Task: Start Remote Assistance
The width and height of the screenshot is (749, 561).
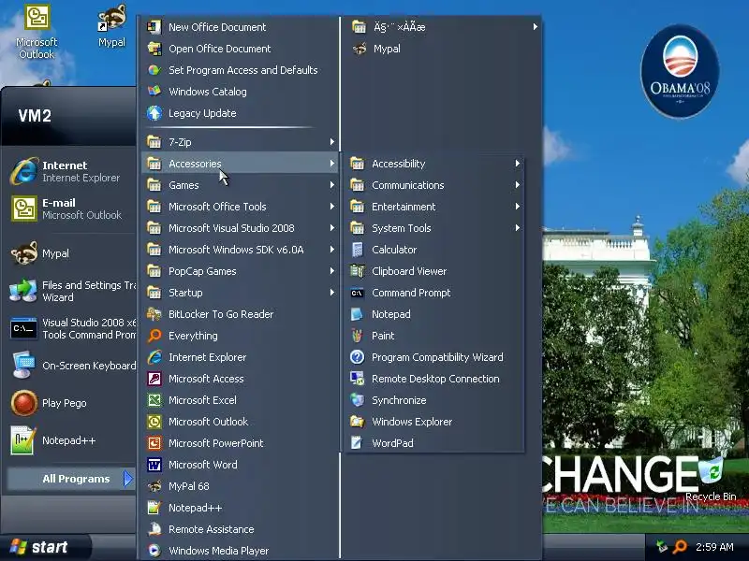Action: [x=240, y=529]
